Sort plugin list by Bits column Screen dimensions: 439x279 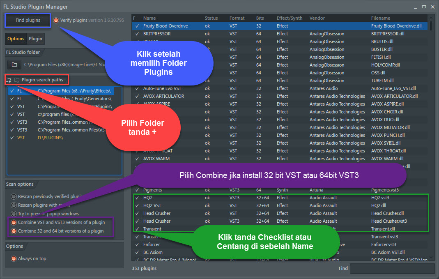click(x=260, y=18)
